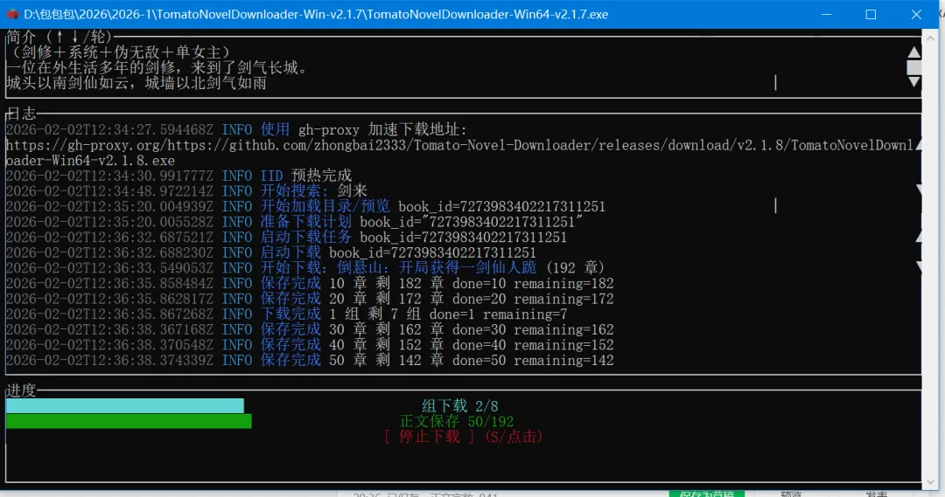Click the intro panel scroll-up arrow
945x497 pixels.
913,52
